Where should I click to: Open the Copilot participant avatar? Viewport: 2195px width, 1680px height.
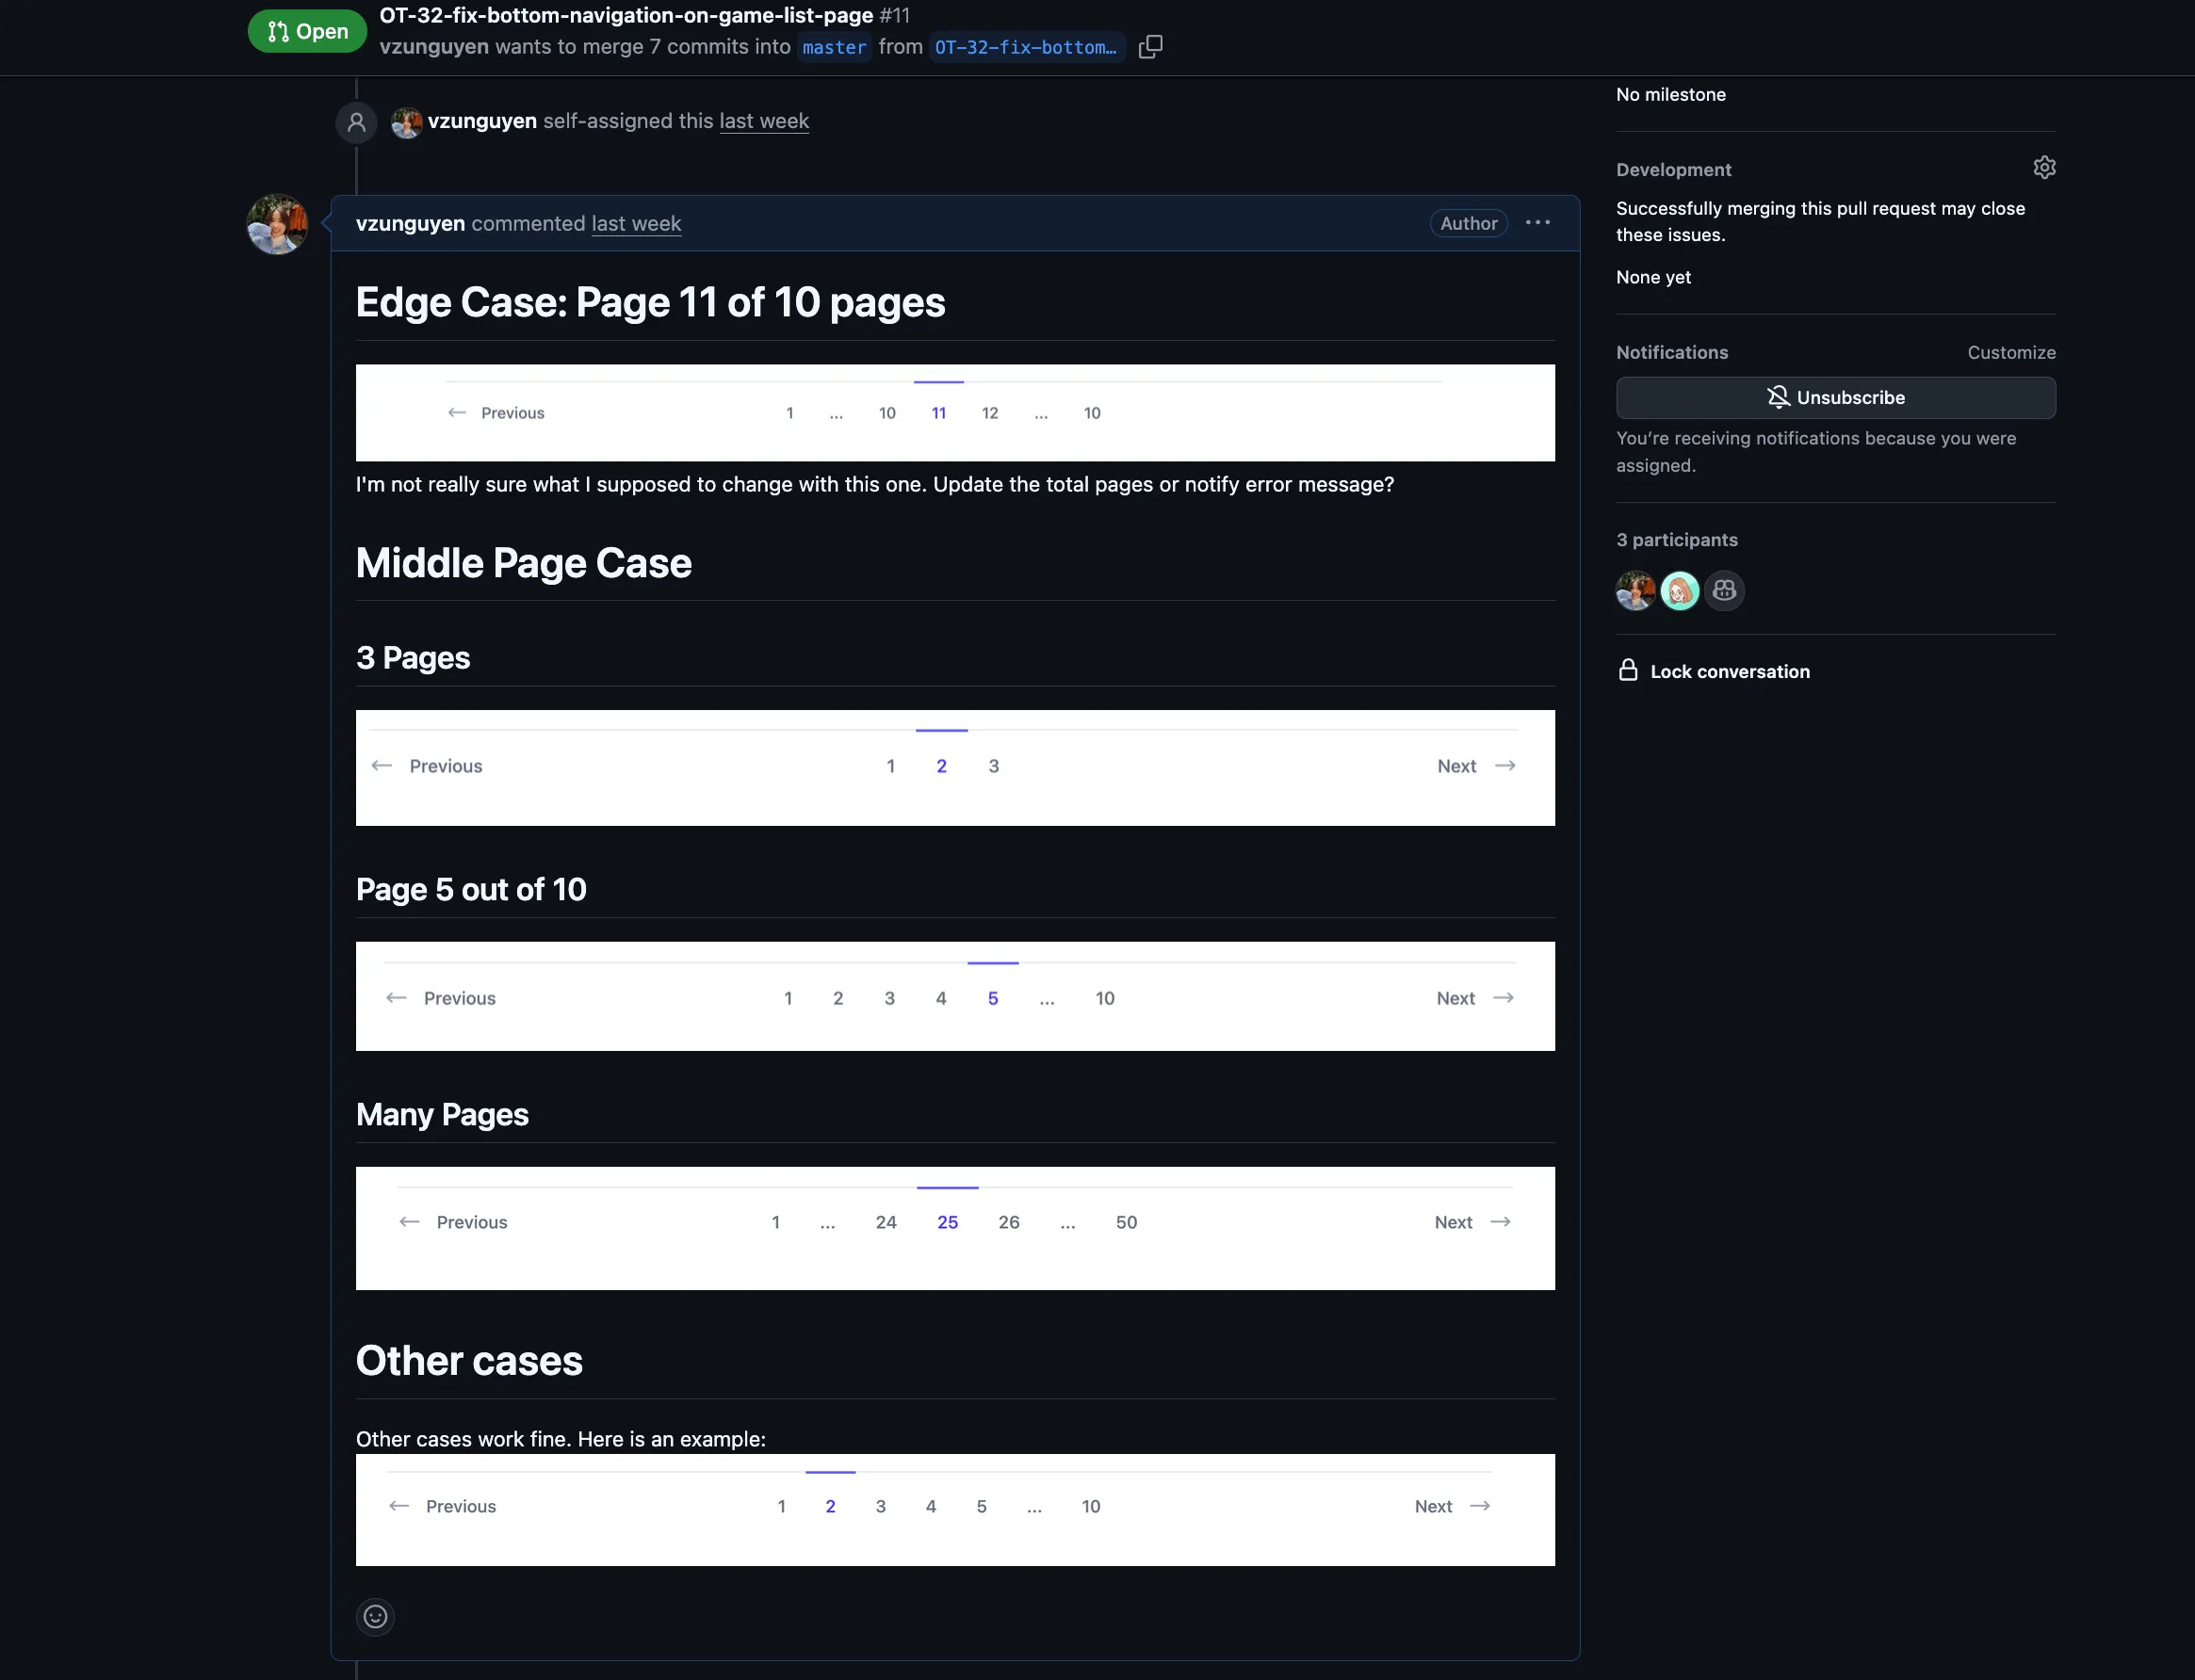coord(1724,591)
